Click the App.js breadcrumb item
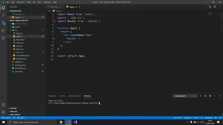This screenshot has width=223, height=125. click(58, 11)
